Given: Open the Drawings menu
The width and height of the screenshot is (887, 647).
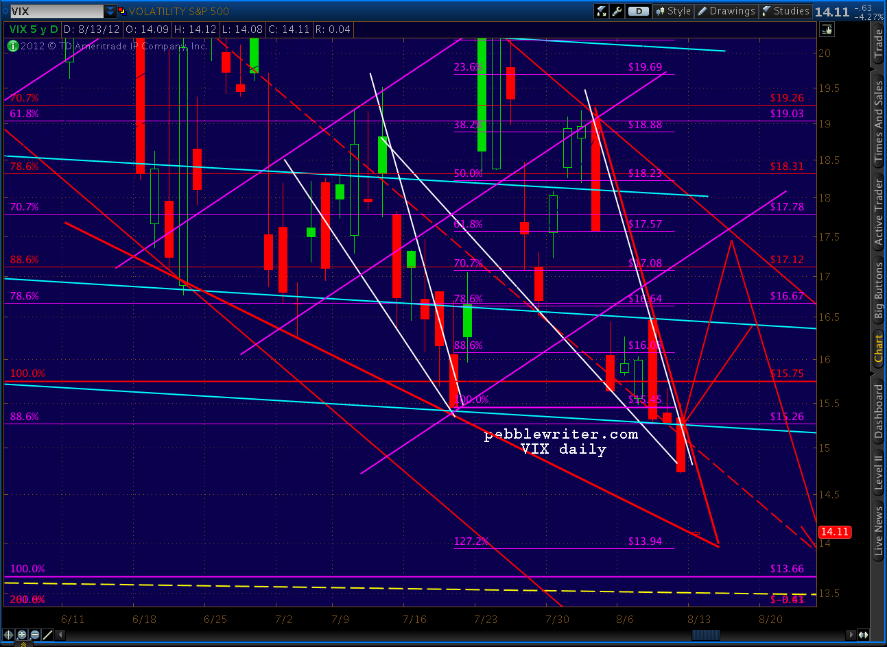Looking at the screenshot, I should point(726,11).
